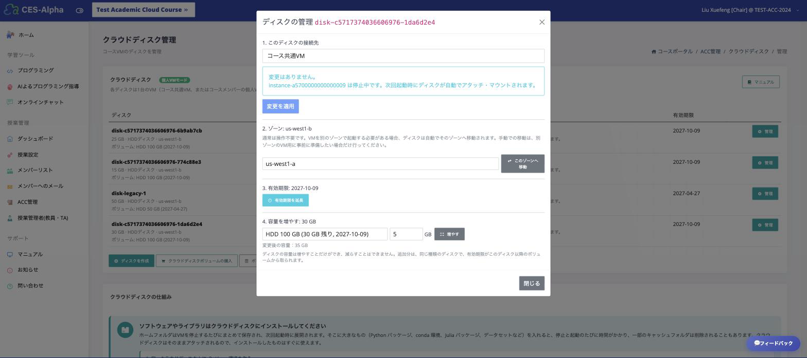807x358 pixels.
Task: Click the question icon beside 問い合わせ
Action: click(x=10, y=286)
